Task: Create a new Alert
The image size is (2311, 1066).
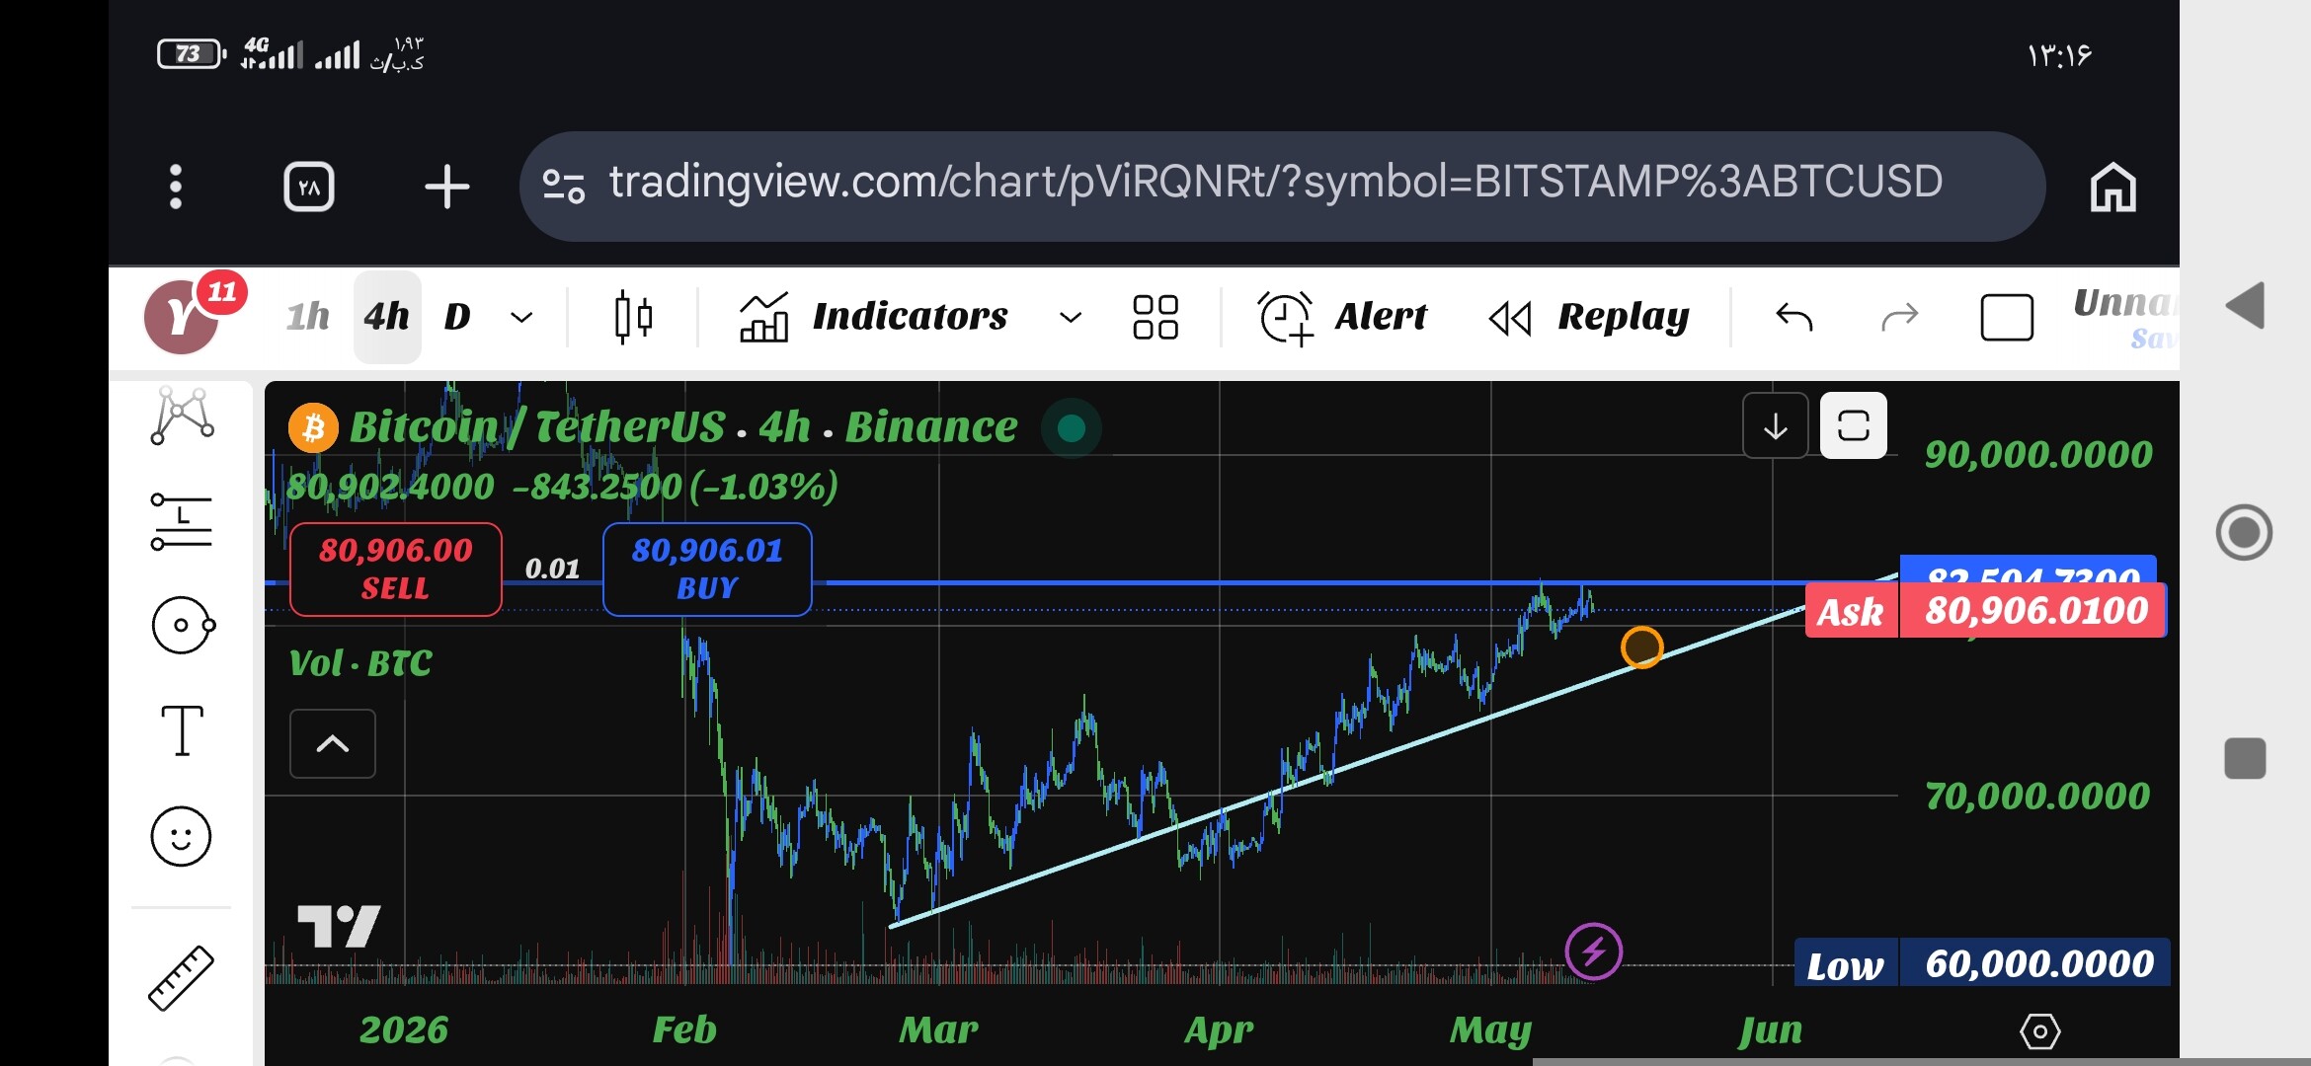Action: click(x=1343, y=317)
